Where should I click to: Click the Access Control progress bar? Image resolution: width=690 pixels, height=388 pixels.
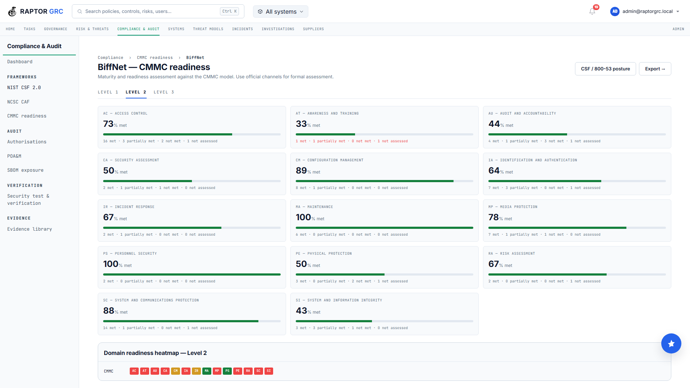tap(192, 134)
